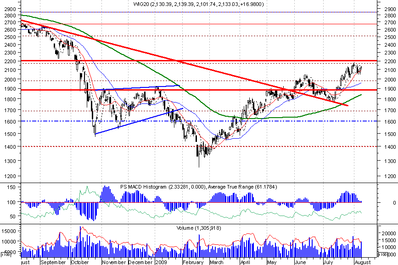Screen dimensions: 398x265
Task: Select the thick red horizontal line at 2200
Action: (x=199, y=61)
